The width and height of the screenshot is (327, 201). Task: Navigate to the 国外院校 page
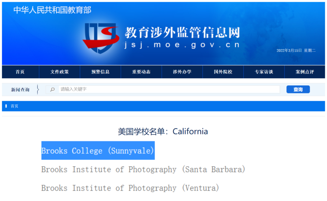point(223,72)
